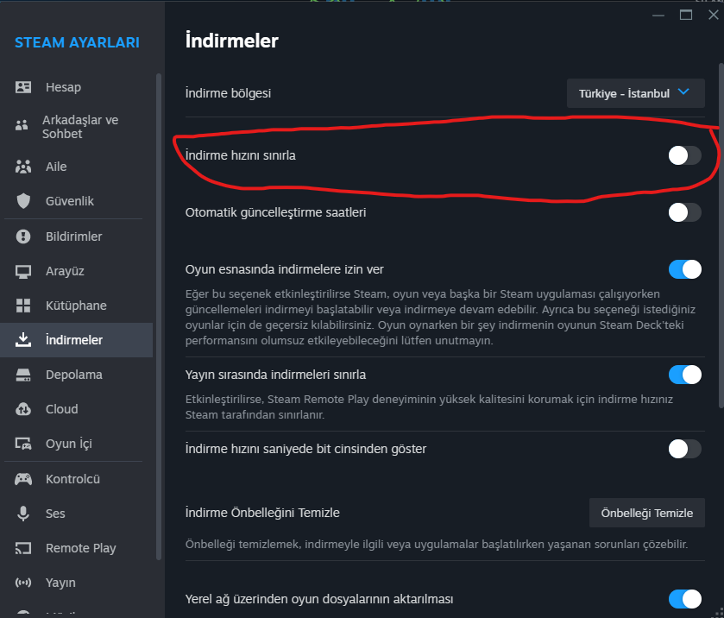
Task: Click the Oyun İçi overlay icon
Action: [23, 444]
